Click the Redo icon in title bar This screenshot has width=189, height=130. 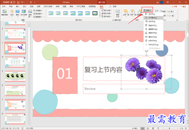coord(27,2)
